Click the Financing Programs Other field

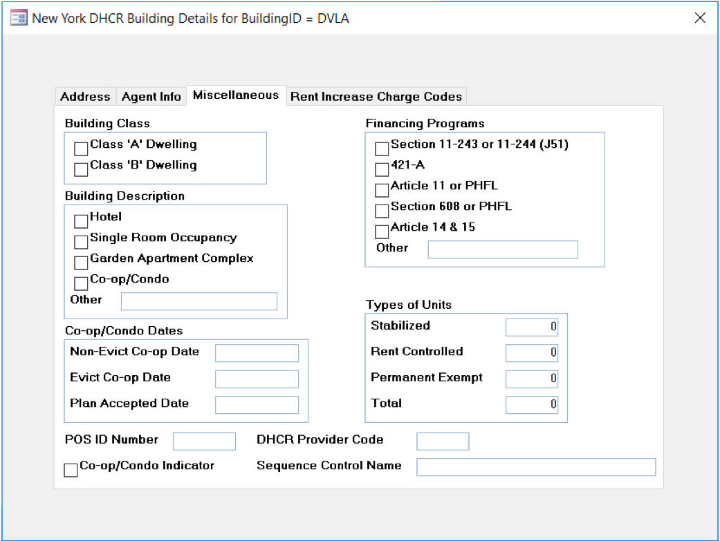point(503,249)
